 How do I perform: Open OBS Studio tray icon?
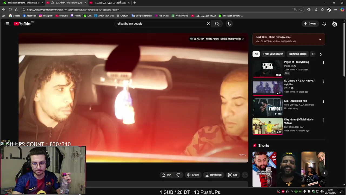pos(279,191)
